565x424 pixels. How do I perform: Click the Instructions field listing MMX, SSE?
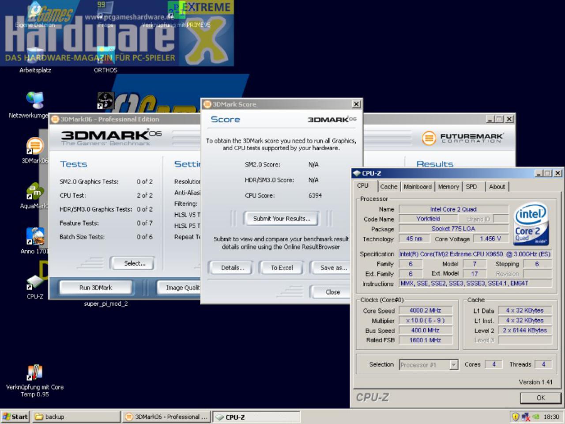(x=475, y=284)
